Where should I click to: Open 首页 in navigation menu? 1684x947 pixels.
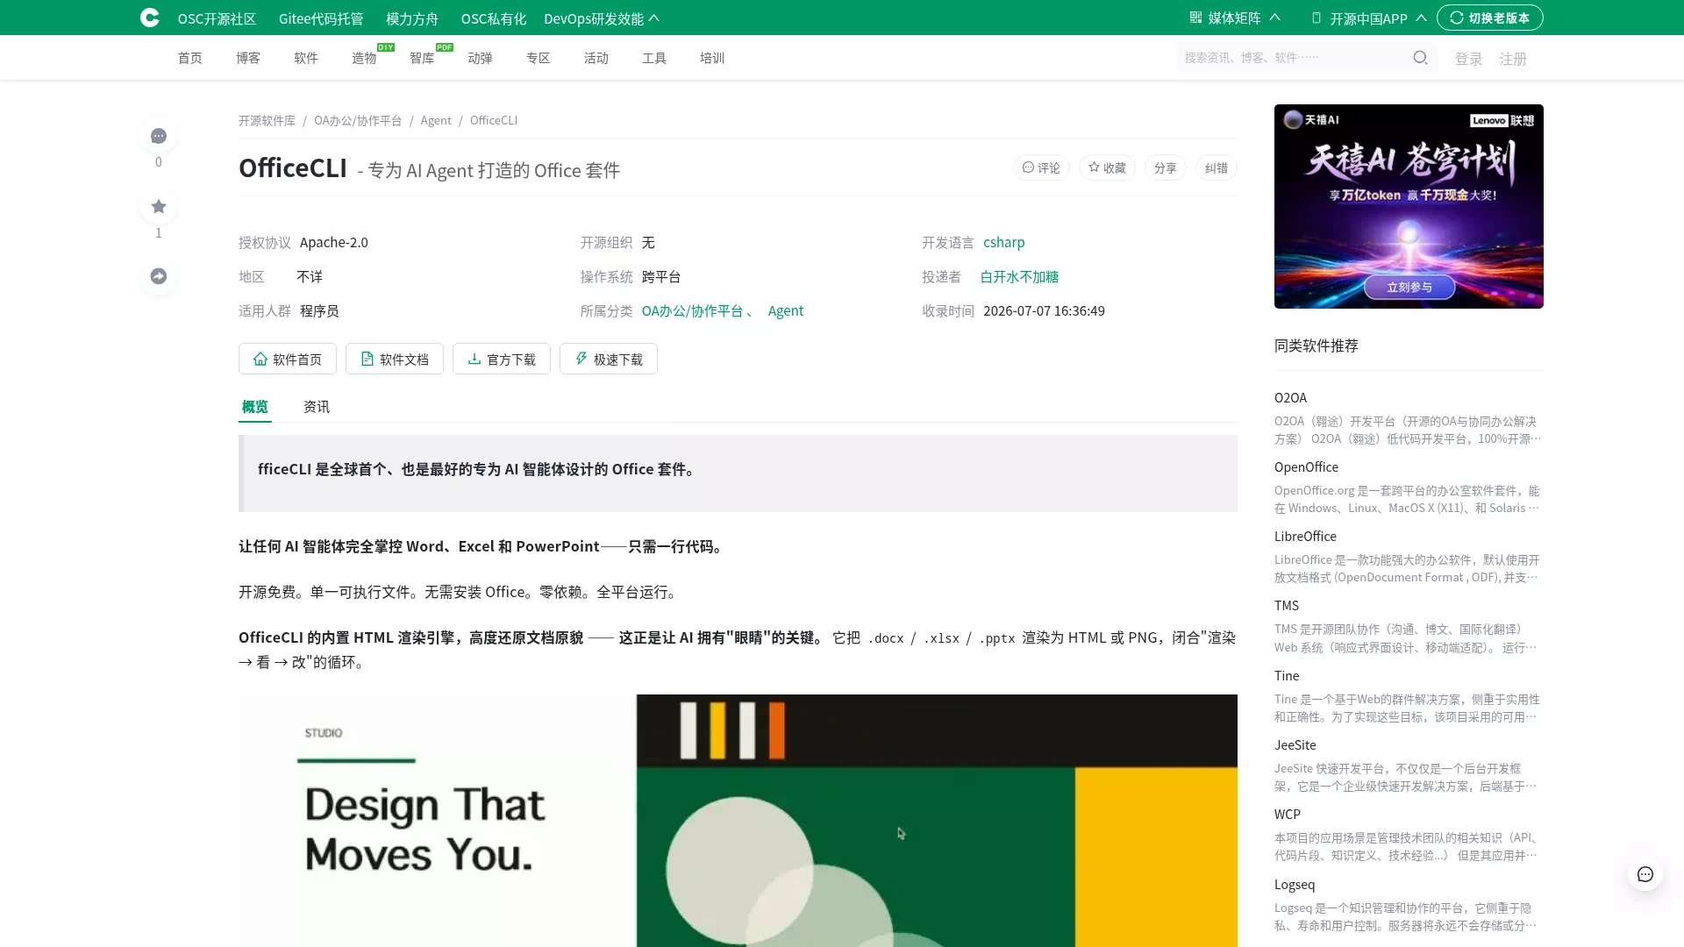190,58
